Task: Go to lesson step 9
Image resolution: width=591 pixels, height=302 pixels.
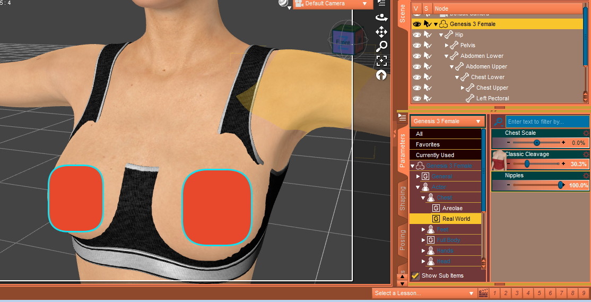Action: (x=584, y=293)
